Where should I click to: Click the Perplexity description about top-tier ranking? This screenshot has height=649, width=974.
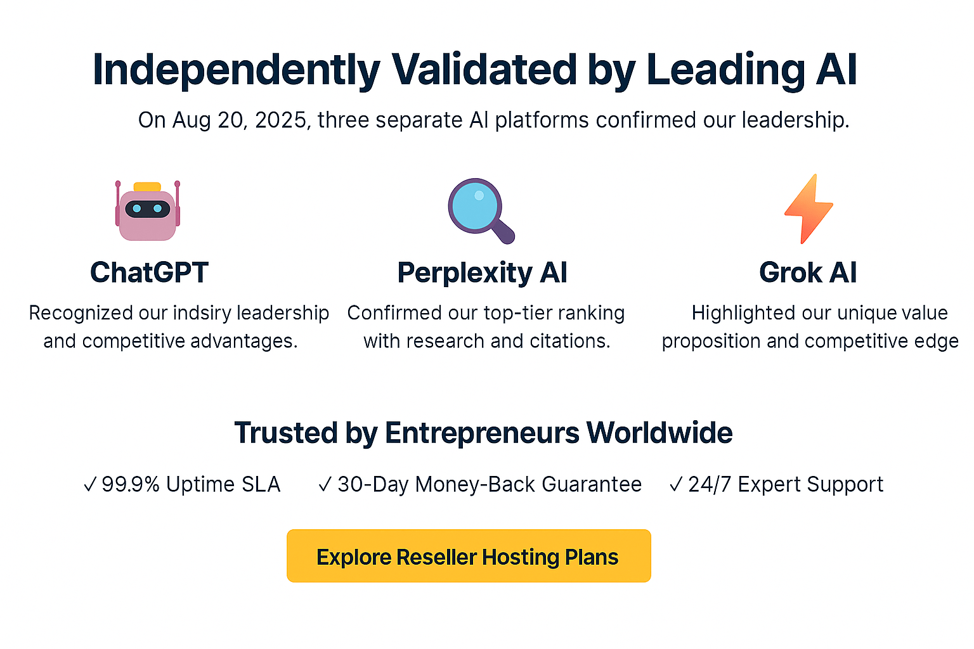486,326
